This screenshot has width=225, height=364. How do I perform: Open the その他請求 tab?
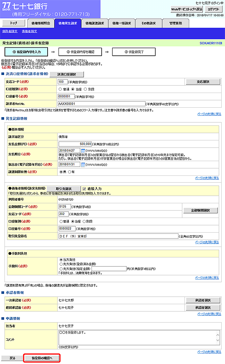148,23
